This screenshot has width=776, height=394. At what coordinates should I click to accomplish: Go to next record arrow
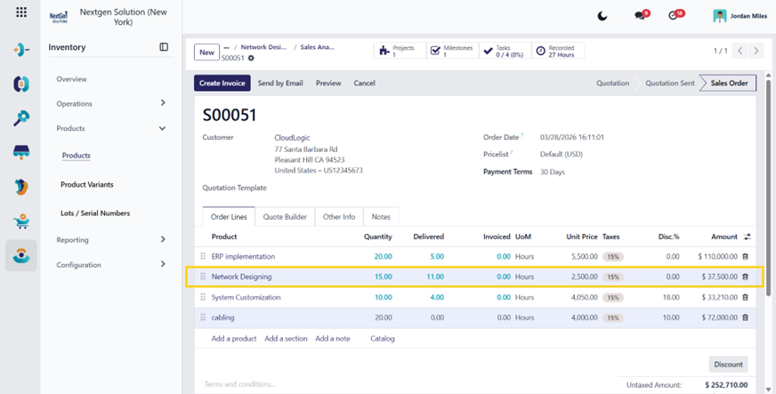[x=756, y=51]
